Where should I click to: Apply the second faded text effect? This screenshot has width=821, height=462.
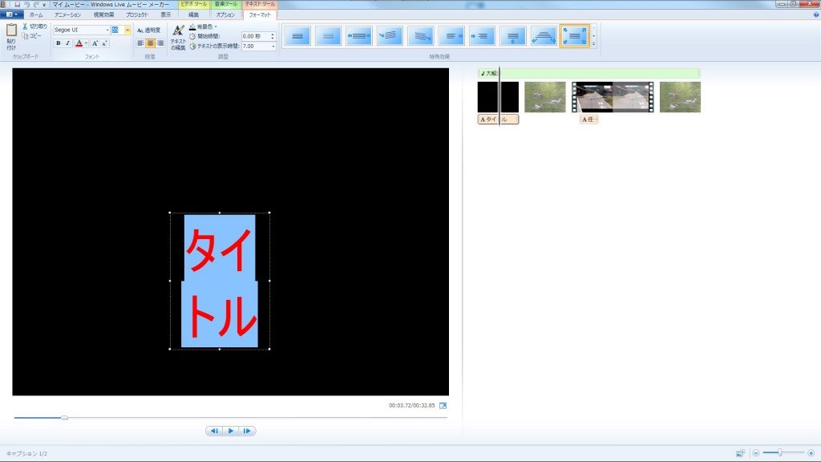tap(328, 36)
